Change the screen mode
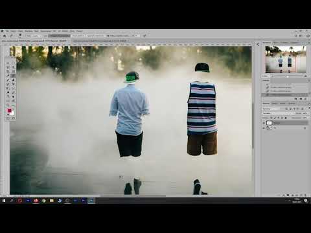The height and width of the screenshot is (233, 311). click(13, 118)
